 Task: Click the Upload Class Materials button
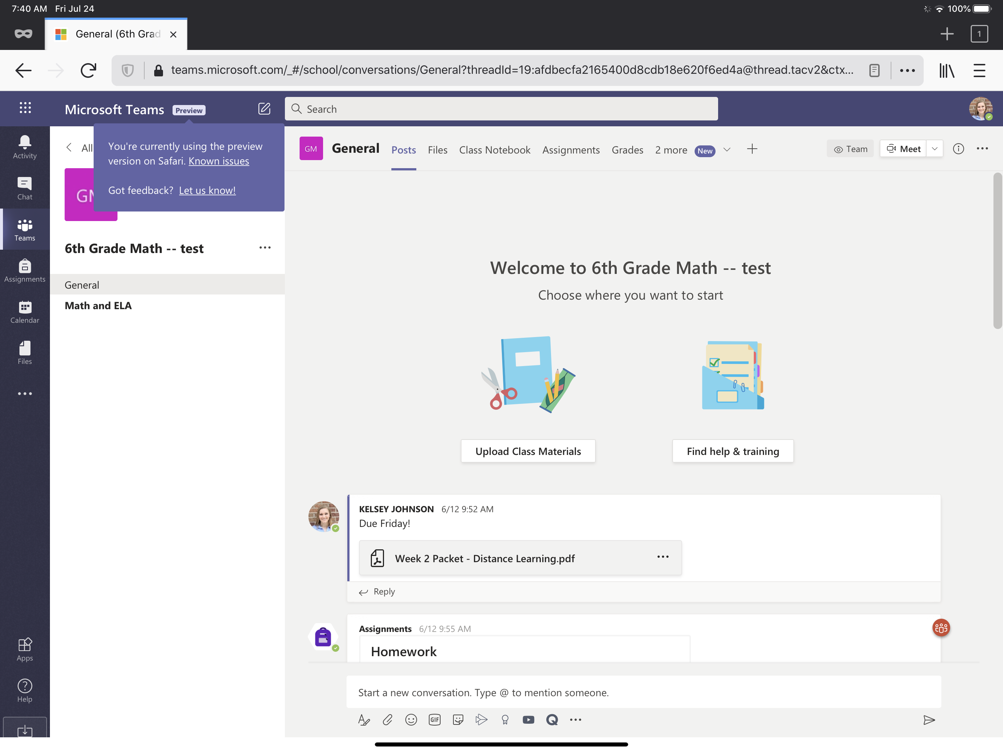click(528, 451)
